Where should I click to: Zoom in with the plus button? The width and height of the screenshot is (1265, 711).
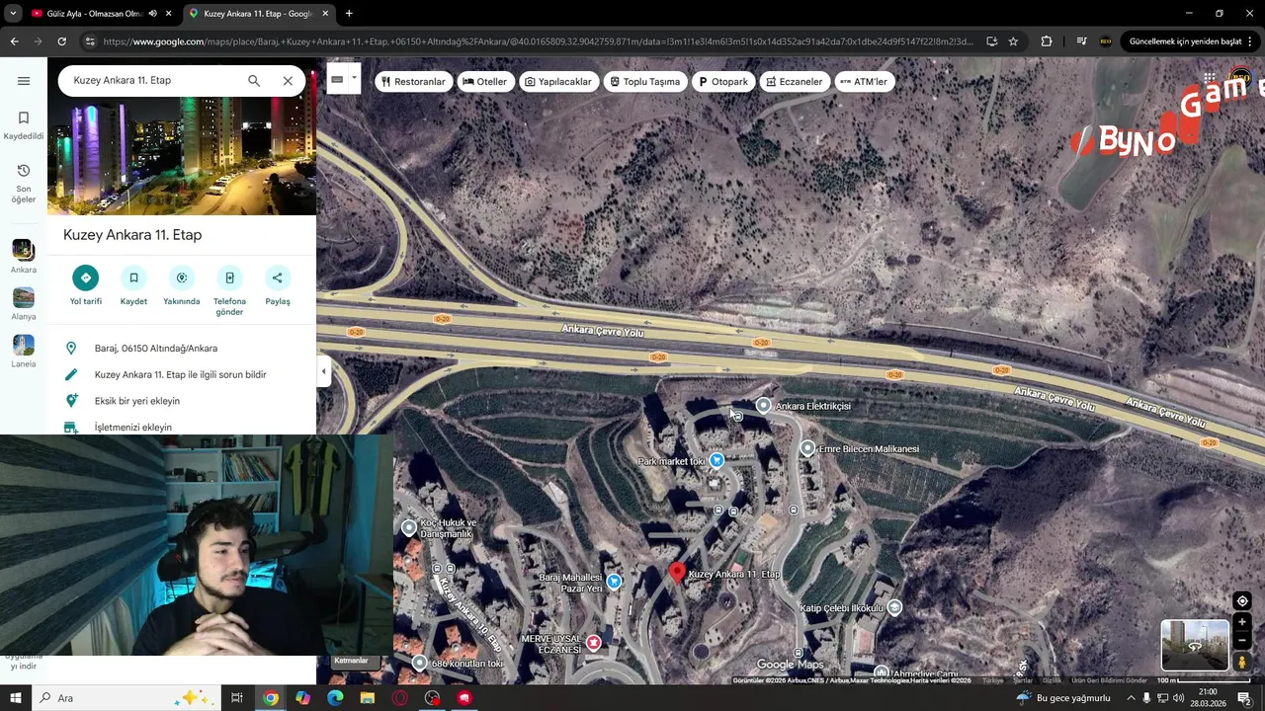pyautogui.click(x=1242, y=622)
